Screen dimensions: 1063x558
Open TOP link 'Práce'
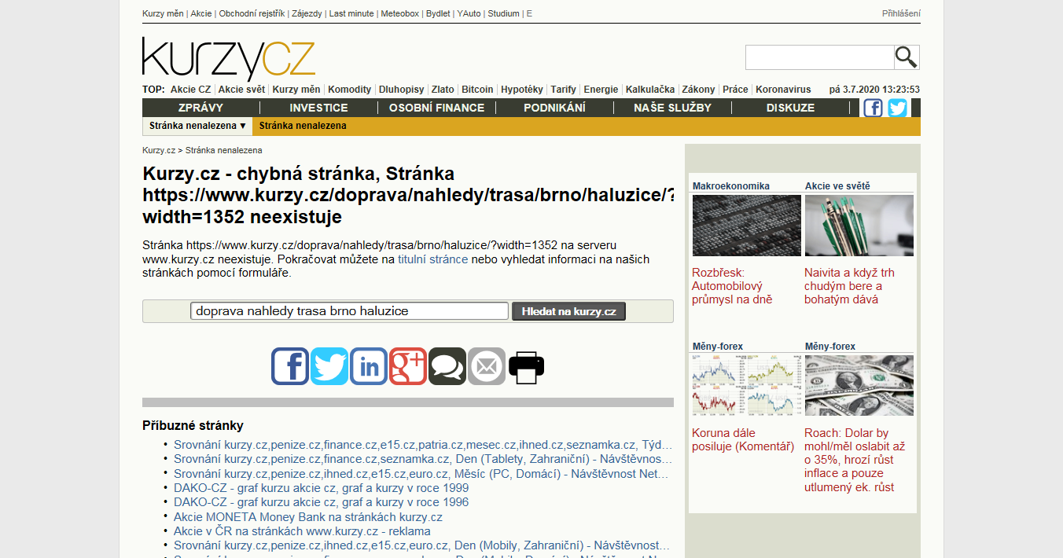tap(735, 90)
